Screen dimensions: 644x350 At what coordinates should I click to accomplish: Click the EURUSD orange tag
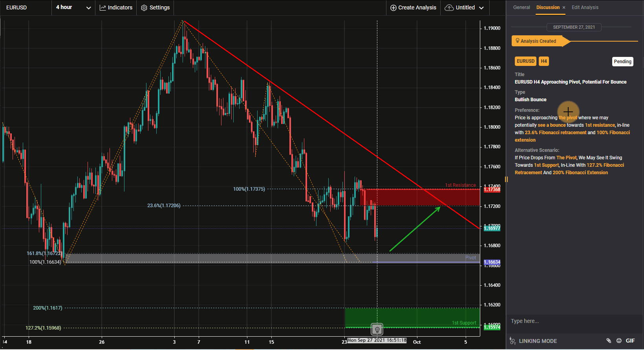click(525, 61)
